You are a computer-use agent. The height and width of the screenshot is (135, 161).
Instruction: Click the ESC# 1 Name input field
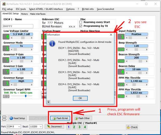(x=18, y=26)
